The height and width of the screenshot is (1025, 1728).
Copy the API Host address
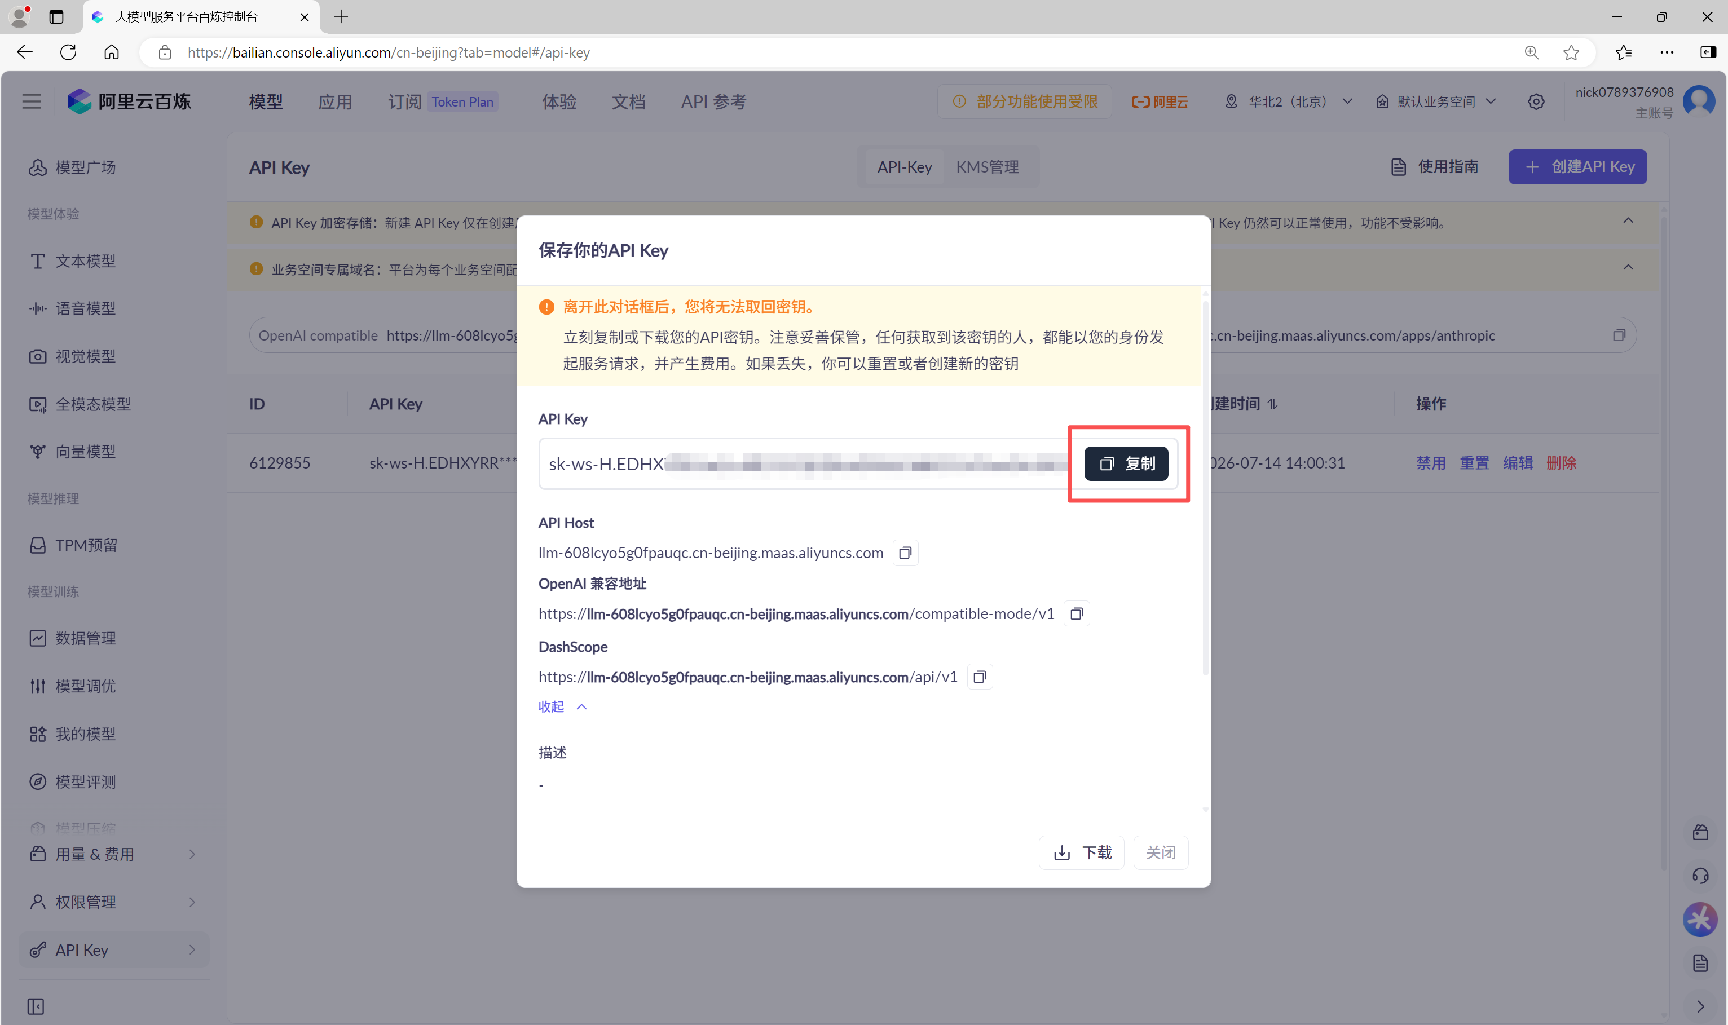pyautogui.click(x=905, y=553)
